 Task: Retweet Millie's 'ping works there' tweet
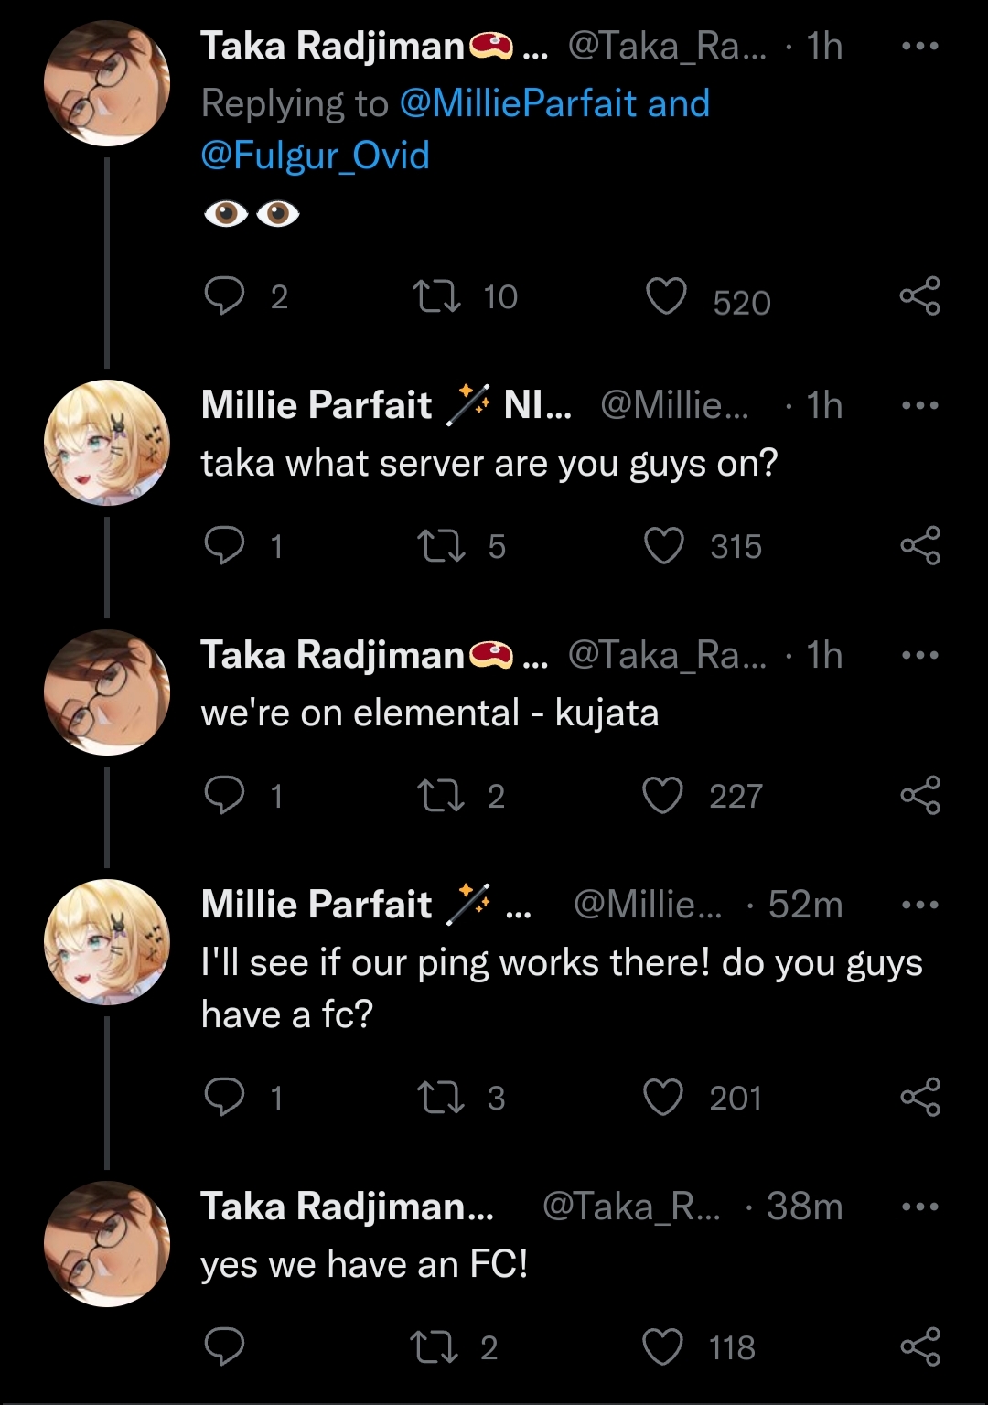tap(440, 1098)
